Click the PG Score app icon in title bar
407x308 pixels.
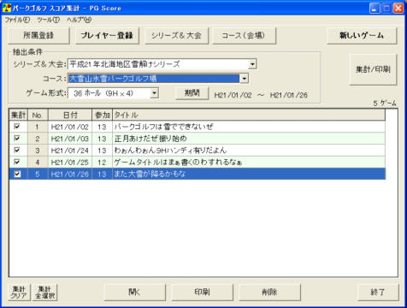coord(6,8)
